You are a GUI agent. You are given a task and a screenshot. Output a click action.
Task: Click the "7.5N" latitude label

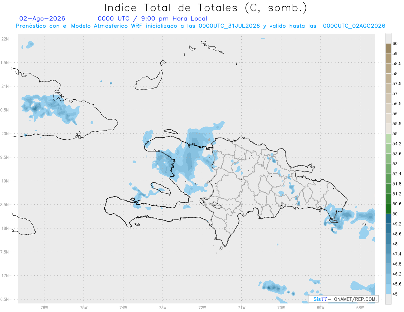[x=5, y=252]
